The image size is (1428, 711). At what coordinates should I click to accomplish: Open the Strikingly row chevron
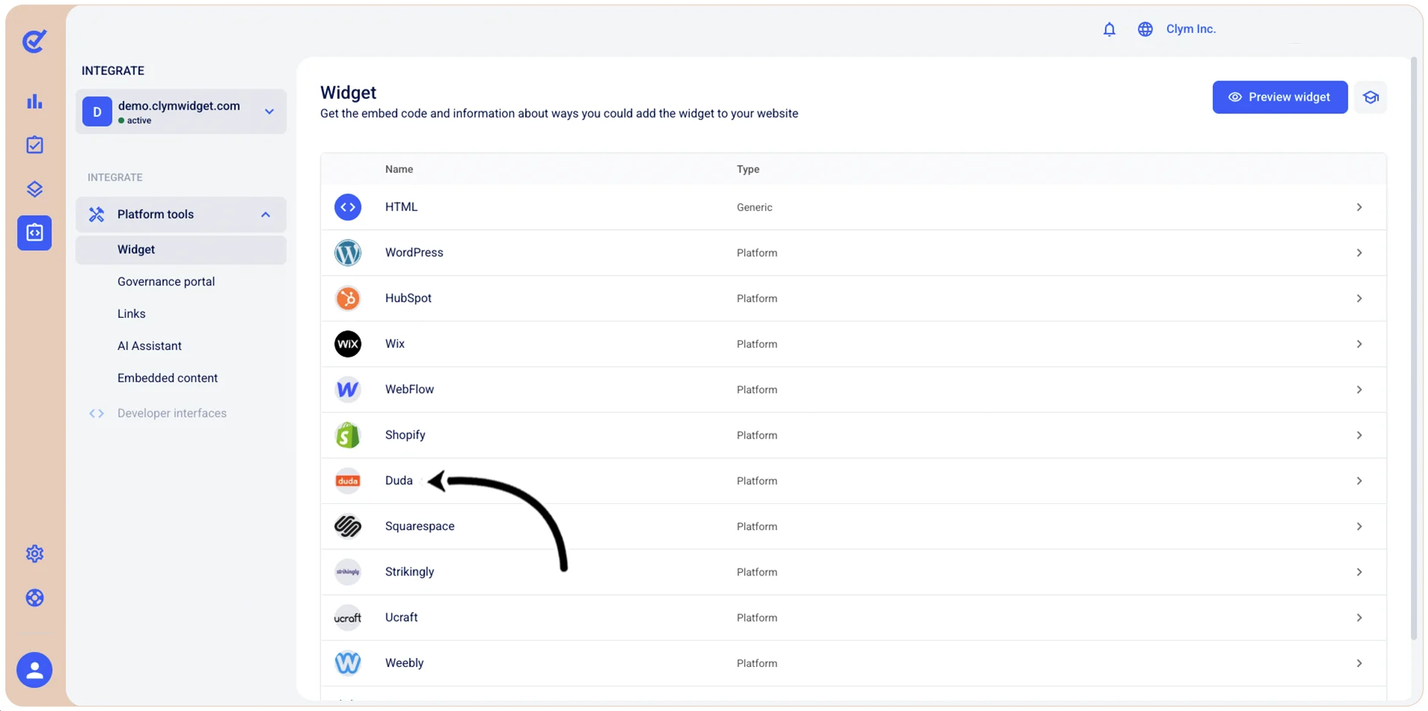[x=1359, y=572]
